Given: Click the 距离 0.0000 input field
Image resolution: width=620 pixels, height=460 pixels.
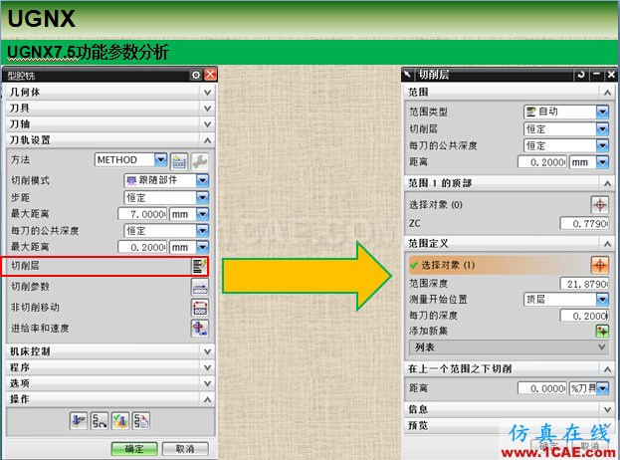Looking at the screenshot, I should (542, 388).
